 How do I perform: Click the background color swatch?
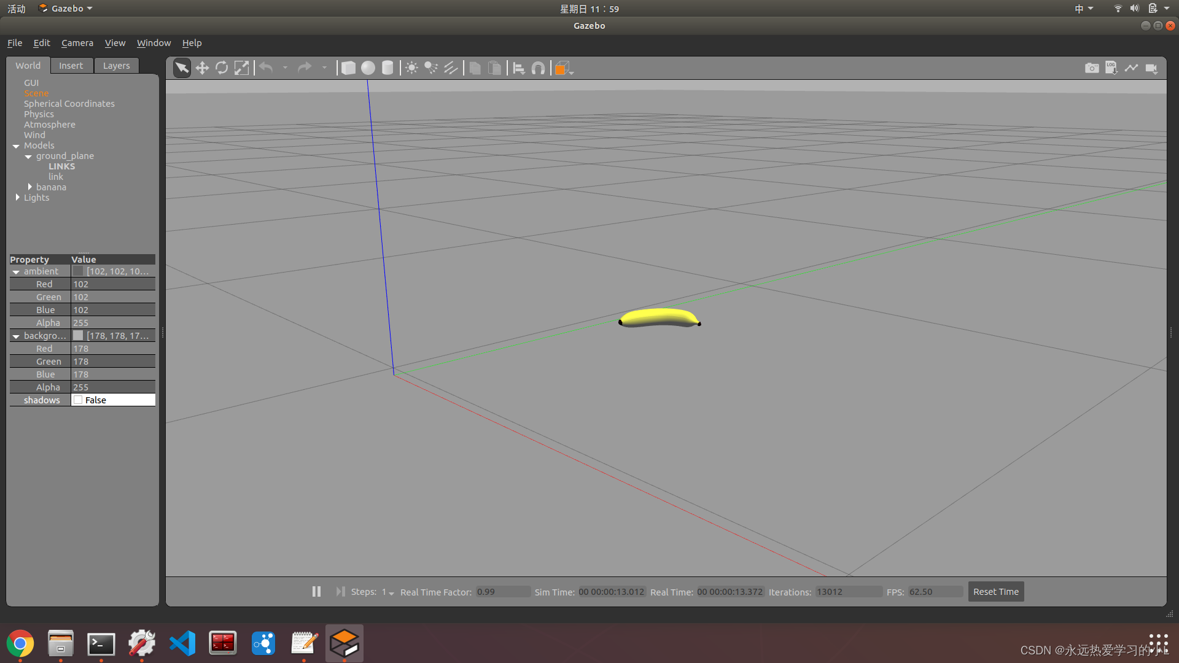tap(78, 336)
